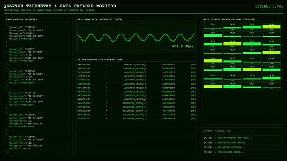This screenshot has width=287, height=161.
Task: Click the throughput waveform graph
Action: pos(137,37)
